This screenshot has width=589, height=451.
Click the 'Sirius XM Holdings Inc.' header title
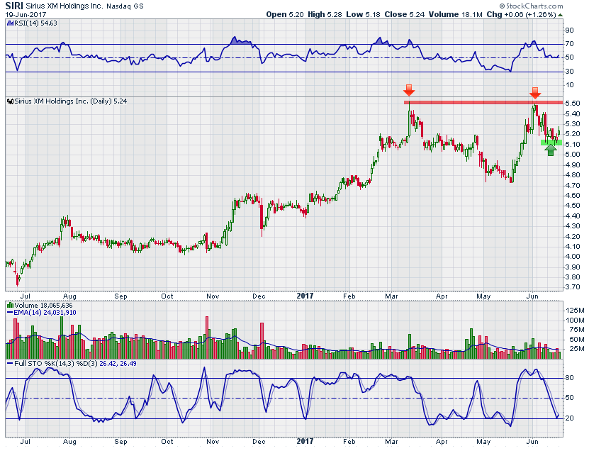click(x=64, y=6)
